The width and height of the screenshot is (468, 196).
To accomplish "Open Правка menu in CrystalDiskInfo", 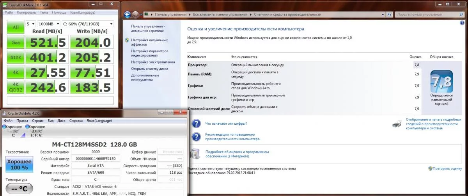I will tap(22, 121).
